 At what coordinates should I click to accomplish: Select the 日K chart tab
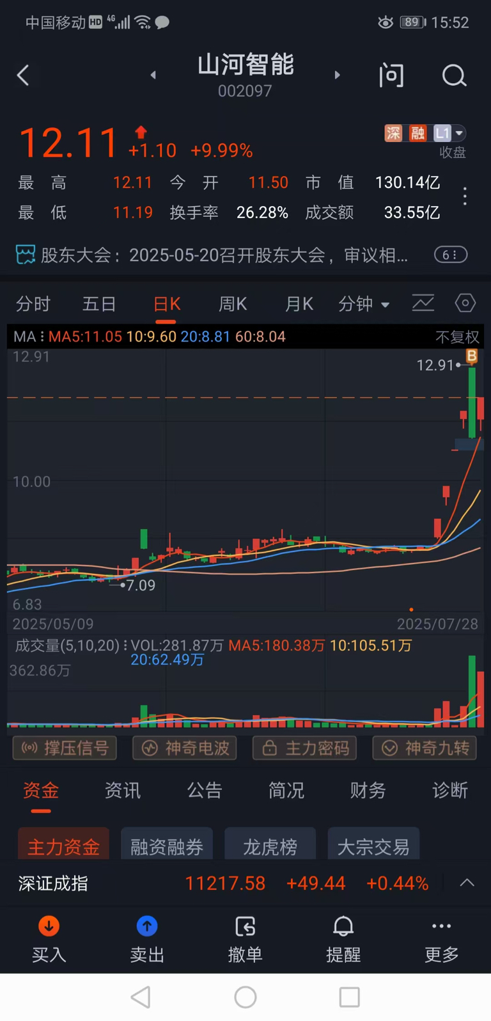click(x=168, y=304)
